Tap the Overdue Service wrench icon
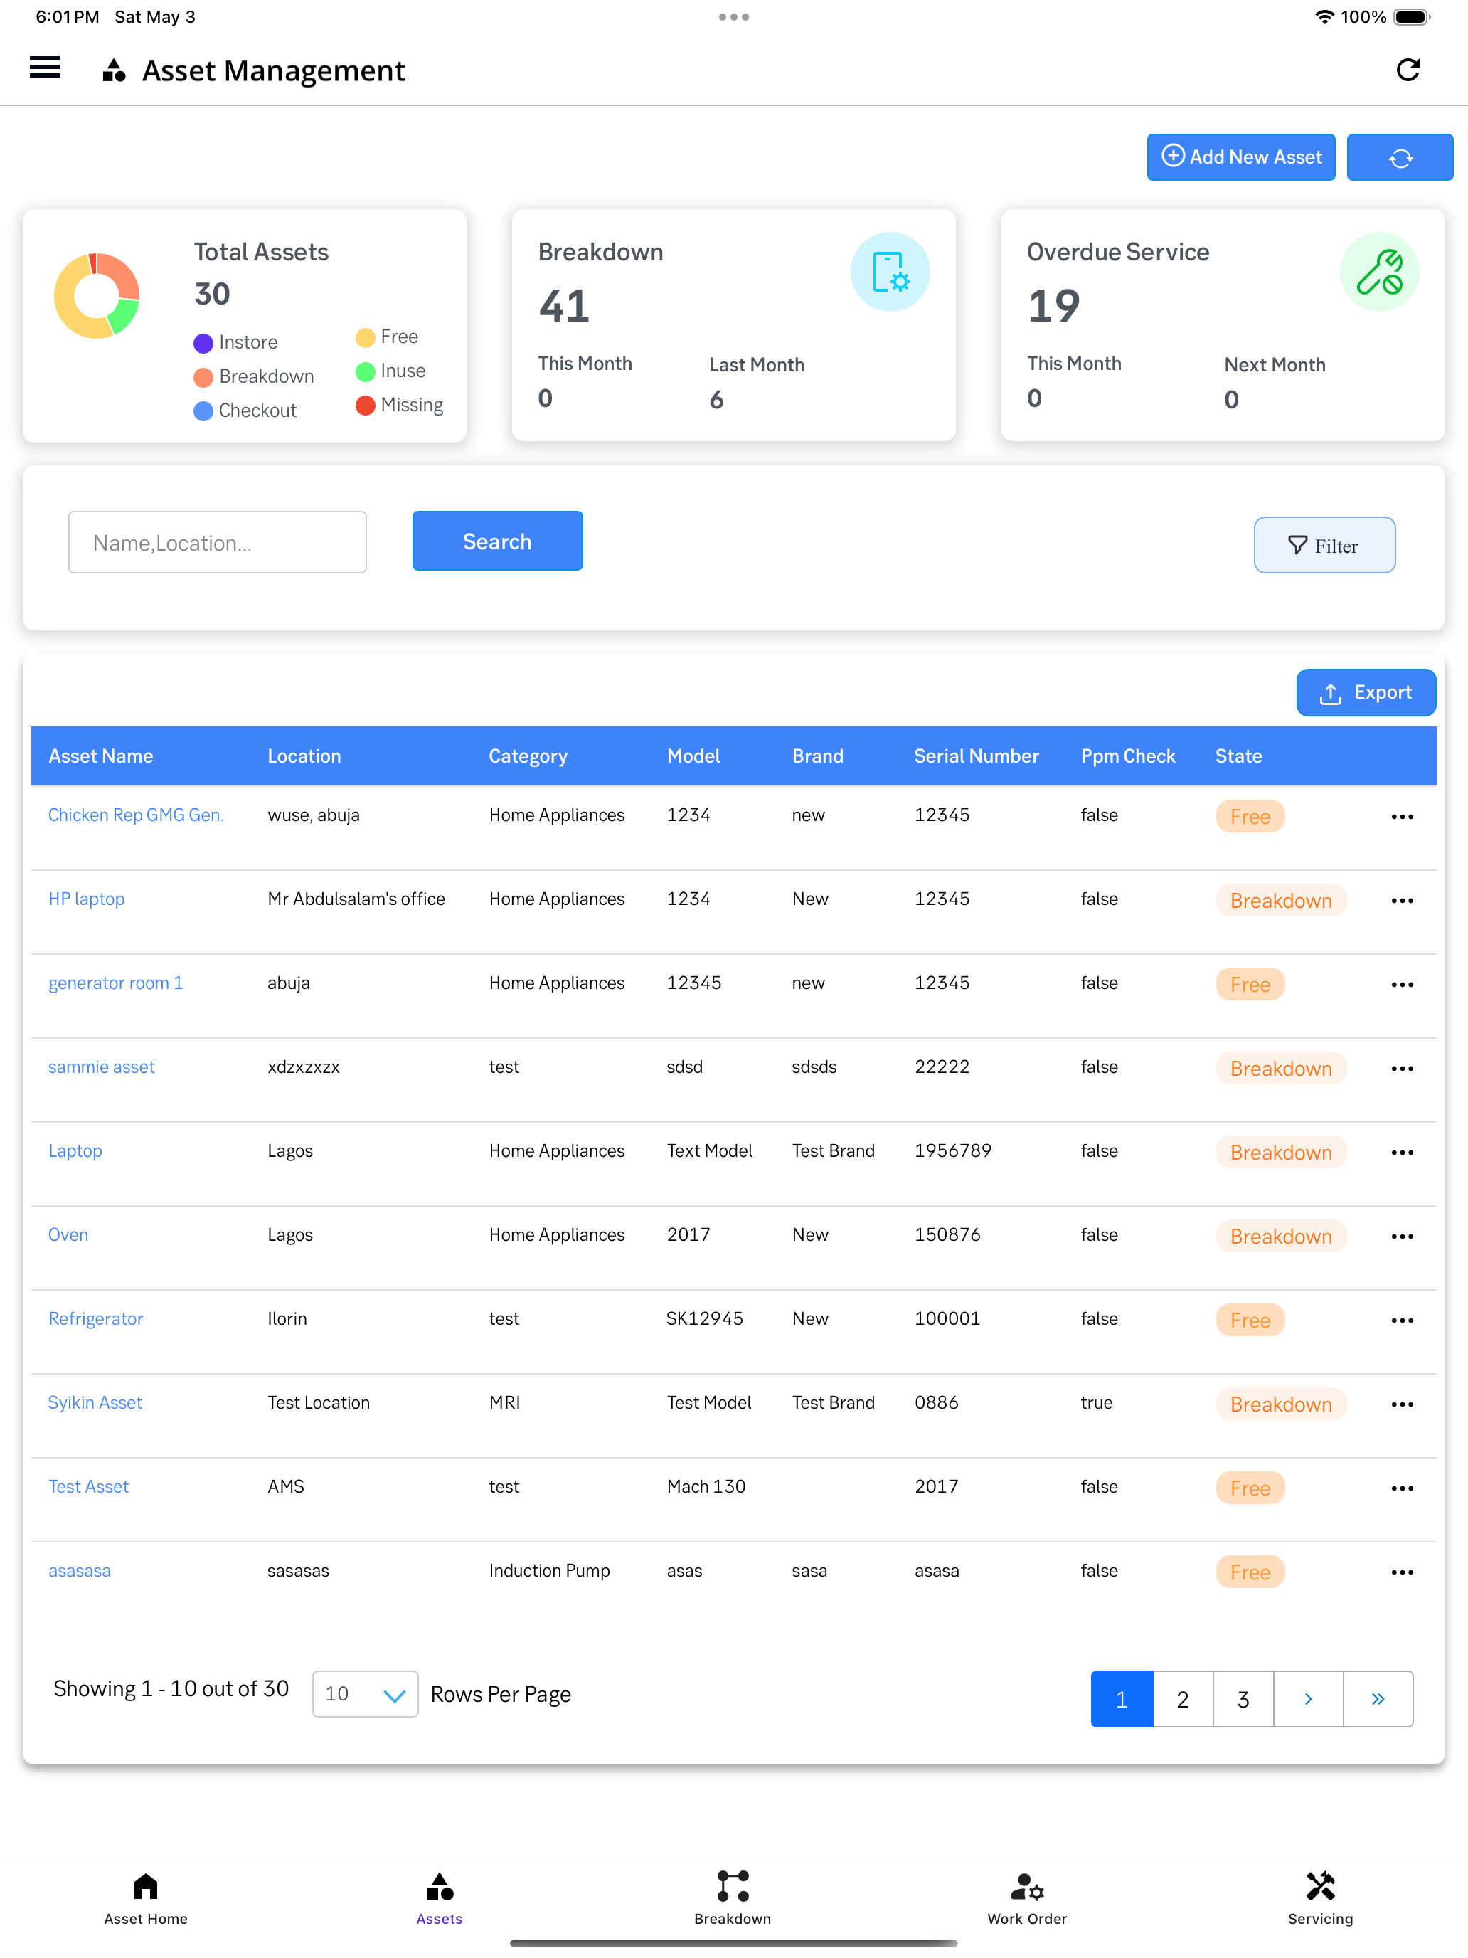Screen dimensions: 1468x1958 [1378, 272]
